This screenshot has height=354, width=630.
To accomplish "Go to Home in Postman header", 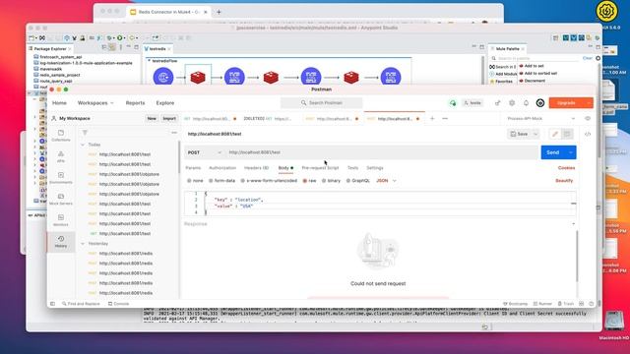I will point(59,103).
